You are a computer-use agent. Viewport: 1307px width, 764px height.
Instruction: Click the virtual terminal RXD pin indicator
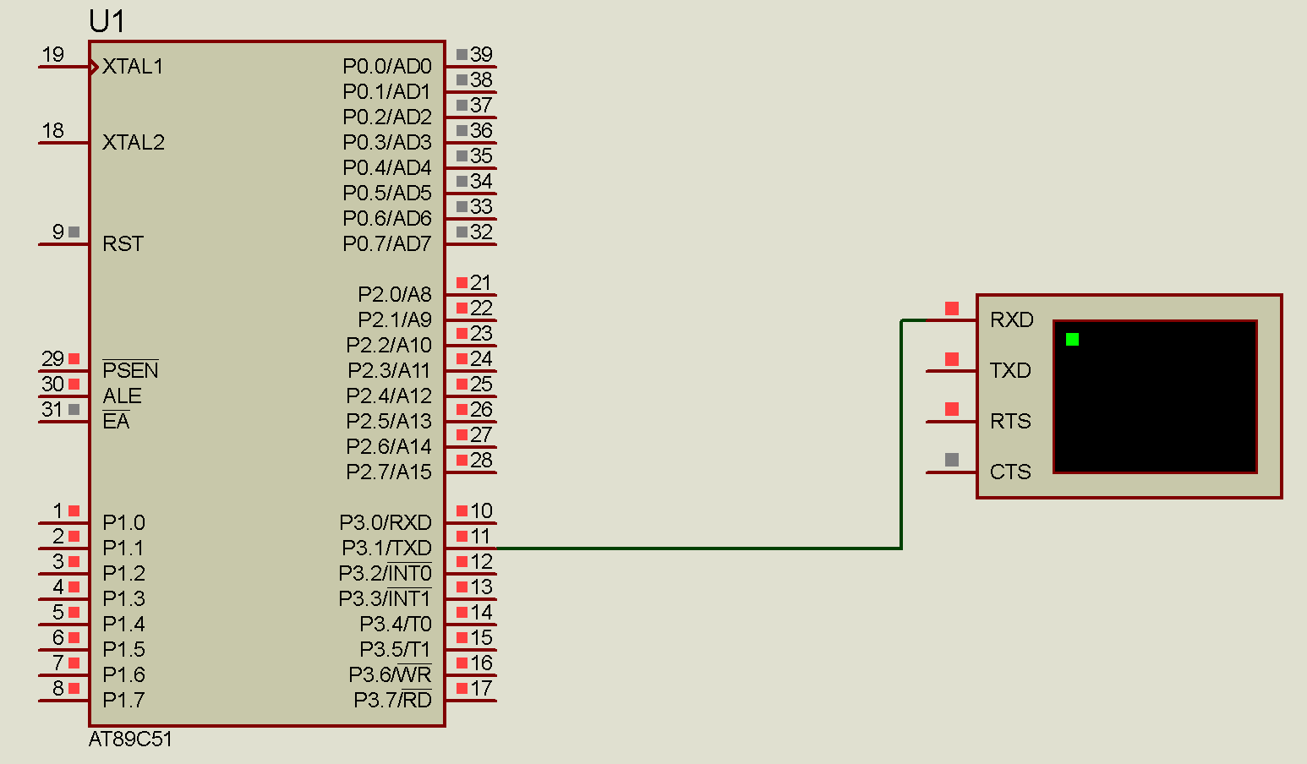click(x=952, y=308)
